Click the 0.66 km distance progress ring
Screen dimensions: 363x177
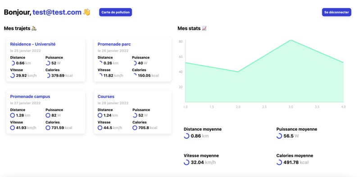pos(13,63)
